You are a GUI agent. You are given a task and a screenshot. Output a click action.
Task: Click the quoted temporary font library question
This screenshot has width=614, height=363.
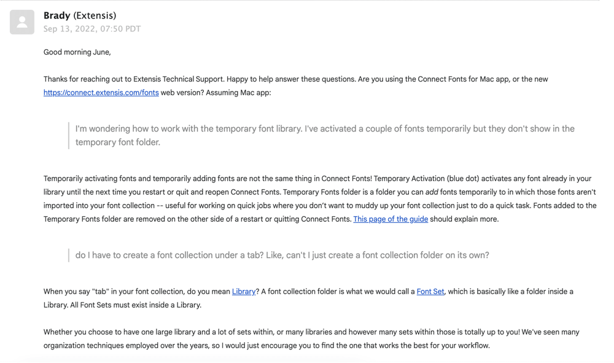pyautogui.click(x=324, y=135)
